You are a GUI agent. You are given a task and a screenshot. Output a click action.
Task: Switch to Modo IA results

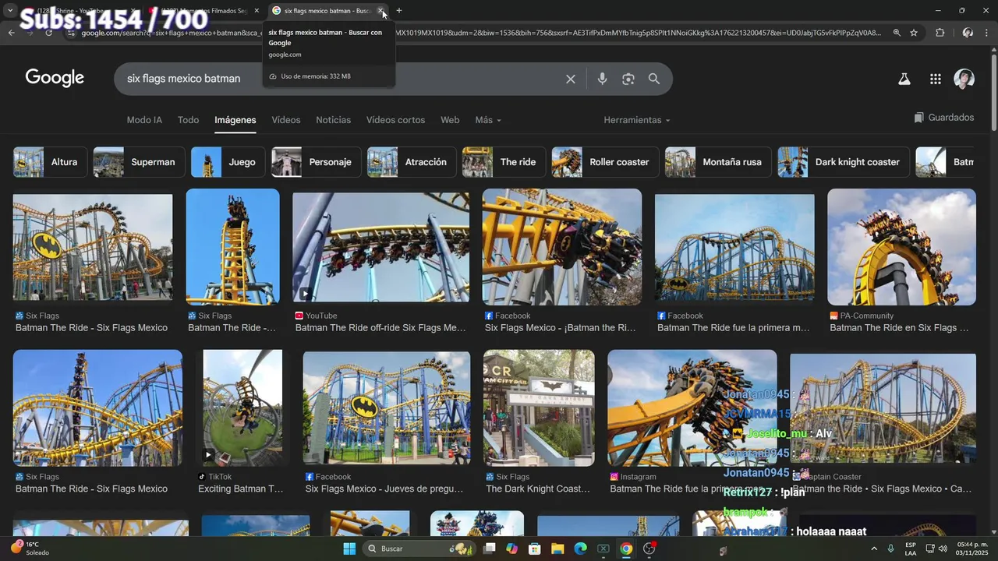click(144, 120)
